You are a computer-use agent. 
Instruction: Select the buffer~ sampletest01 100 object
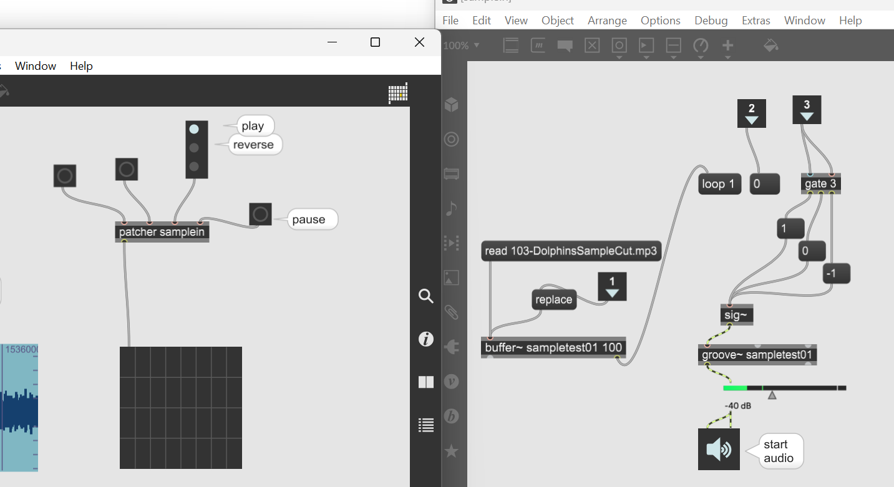pos(553,347)
